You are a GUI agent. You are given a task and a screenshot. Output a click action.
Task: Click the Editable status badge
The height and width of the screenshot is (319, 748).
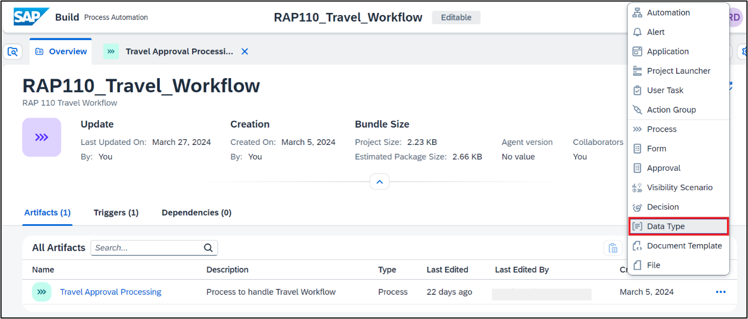click(456, 17)
